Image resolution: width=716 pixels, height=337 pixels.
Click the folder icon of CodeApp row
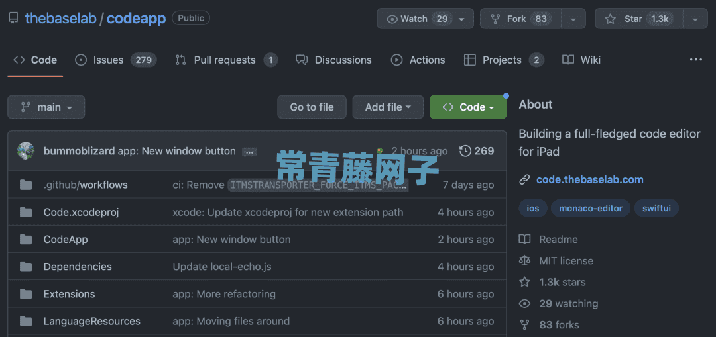26,240
